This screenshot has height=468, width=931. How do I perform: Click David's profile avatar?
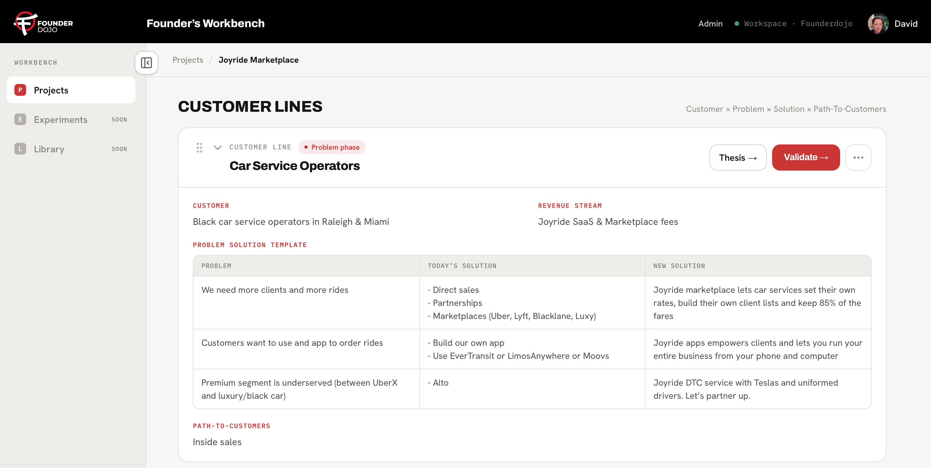click(x=878, y=24)
